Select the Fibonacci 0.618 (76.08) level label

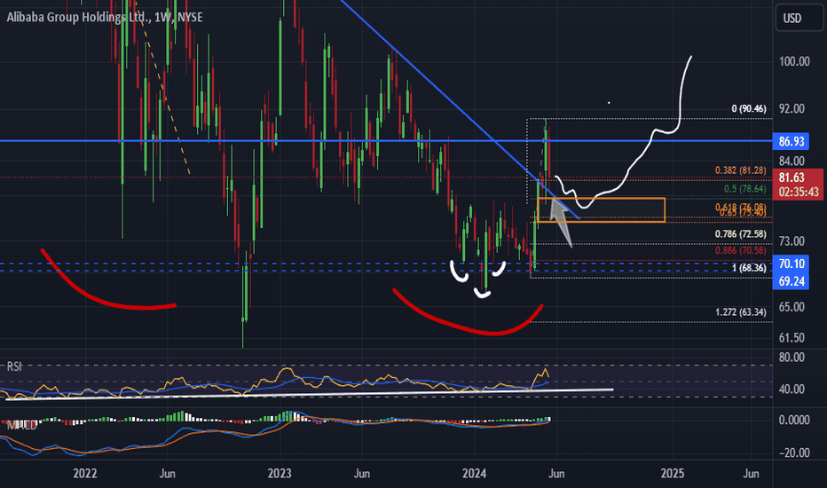[741, 207]
